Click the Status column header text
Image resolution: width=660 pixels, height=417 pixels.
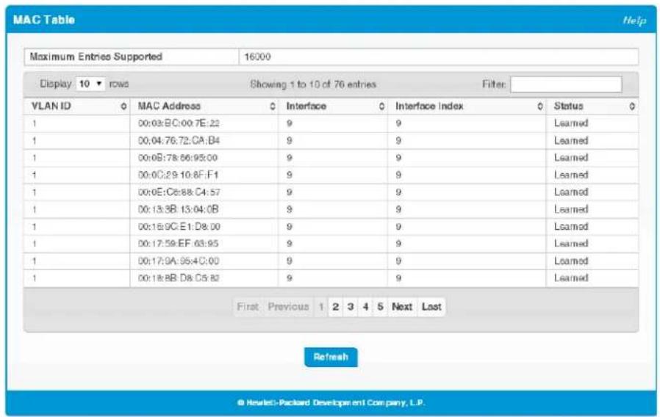click(x=568, y=106)
